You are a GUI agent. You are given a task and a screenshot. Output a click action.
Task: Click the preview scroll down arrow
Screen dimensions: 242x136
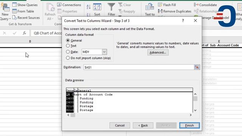pyautogui.click(x=195, y=110)
